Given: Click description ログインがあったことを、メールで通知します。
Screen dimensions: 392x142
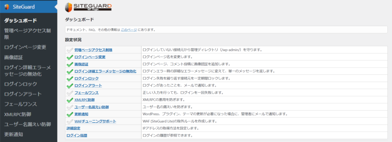Looking at the screenshot, I should [x=180, y=86].
